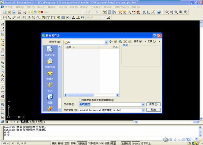Switch to 模型 (Model) tab

pyautogui.click(x=24, y=122)
